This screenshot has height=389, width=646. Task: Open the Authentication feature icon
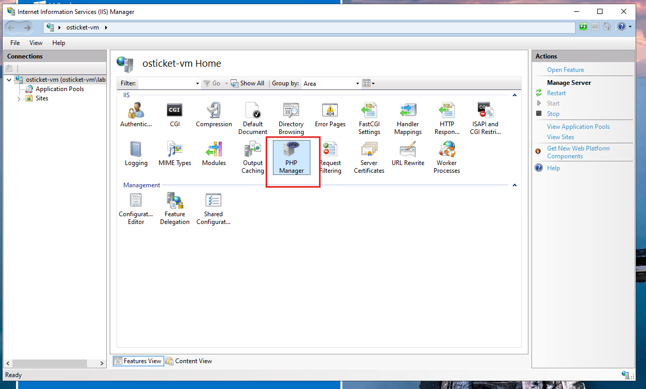[136, 114]
